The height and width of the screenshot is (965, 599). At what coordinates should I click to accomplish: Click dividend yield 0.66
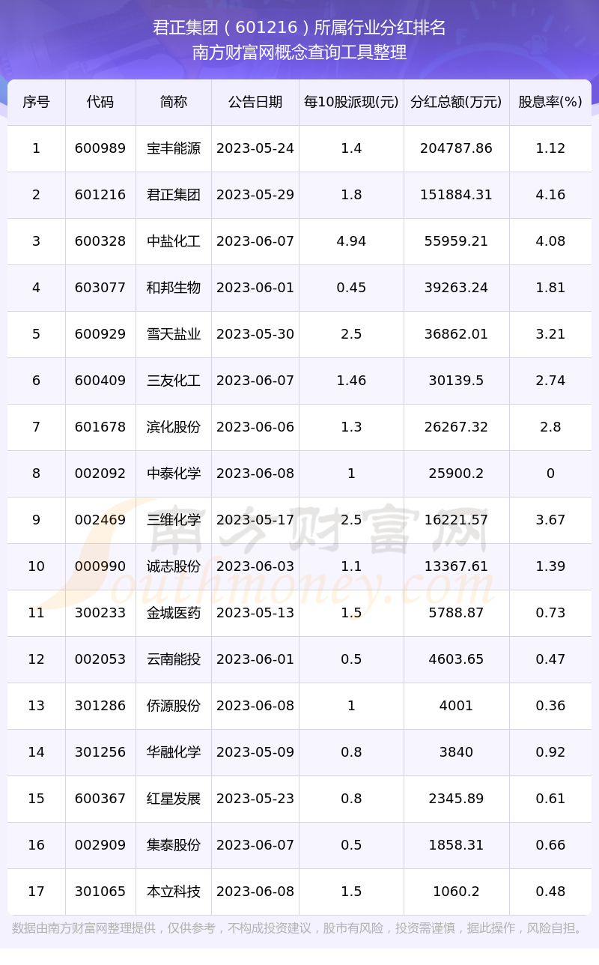(550, 845)
